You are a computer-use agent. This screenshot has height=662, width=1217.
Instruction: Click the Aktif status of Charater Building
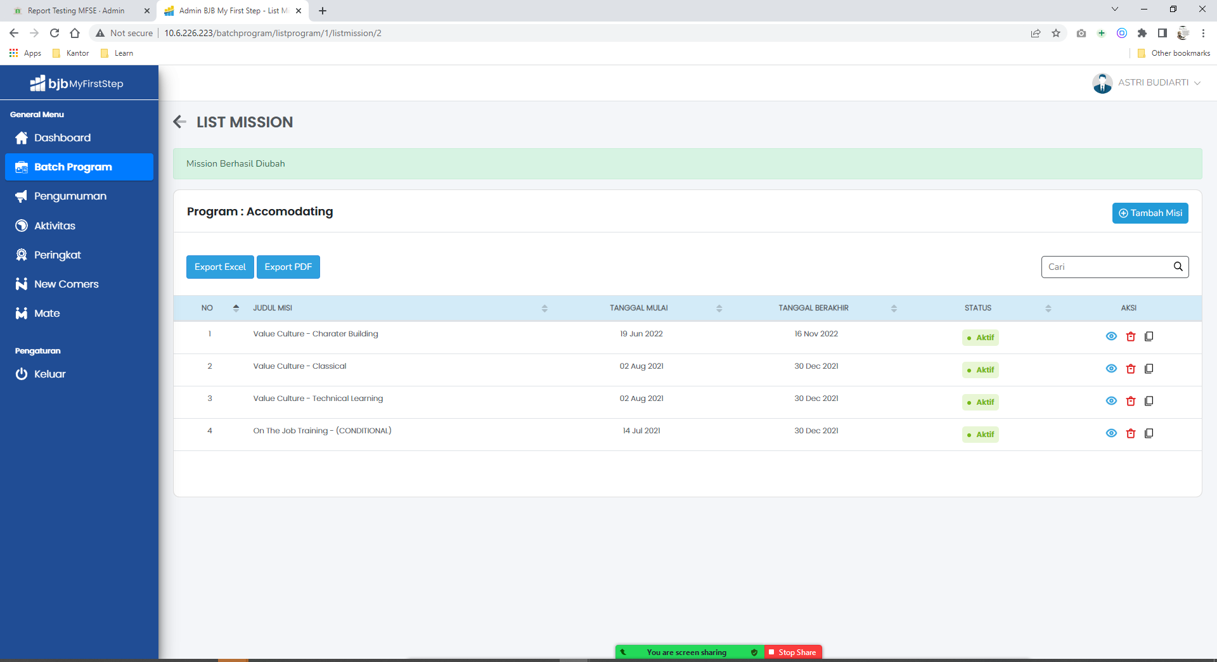point(981,338)
